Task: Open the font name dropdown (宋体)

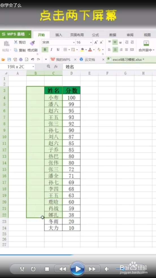Action: click(74, 42)
